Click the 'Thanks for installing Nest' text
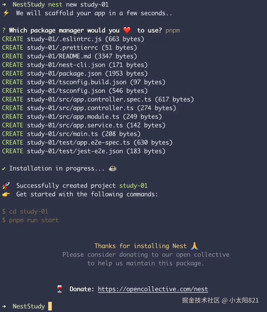The width and height of the screenshot is (267, 312). (x=140, y=246)
